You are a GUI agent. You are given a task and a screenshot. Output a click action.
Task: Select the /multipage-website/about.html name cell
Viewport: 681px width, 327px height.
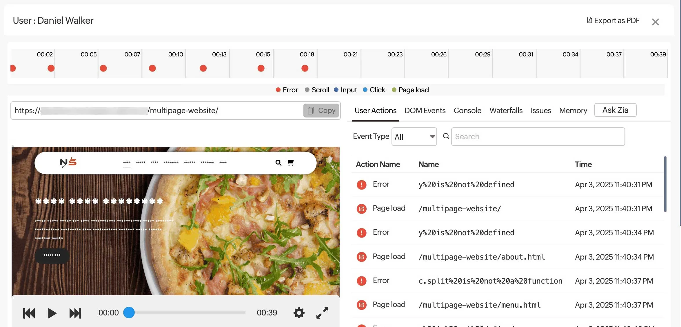point(482,257)
